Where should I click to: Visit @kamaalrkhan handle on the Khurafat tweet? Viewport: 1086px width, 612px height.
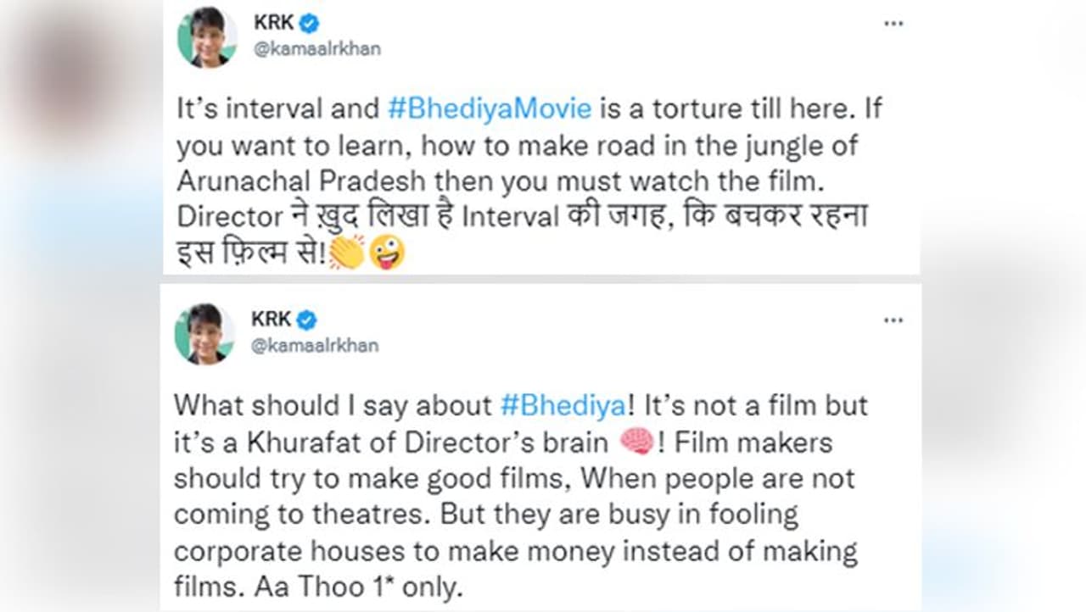[314, 345]
